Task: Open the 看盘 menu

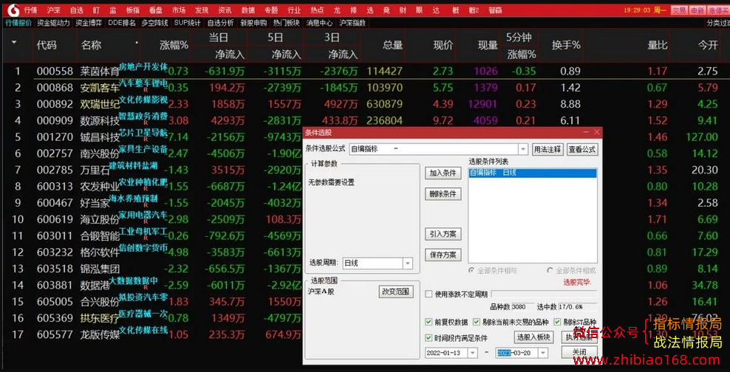Action: (x=155, y=10)
